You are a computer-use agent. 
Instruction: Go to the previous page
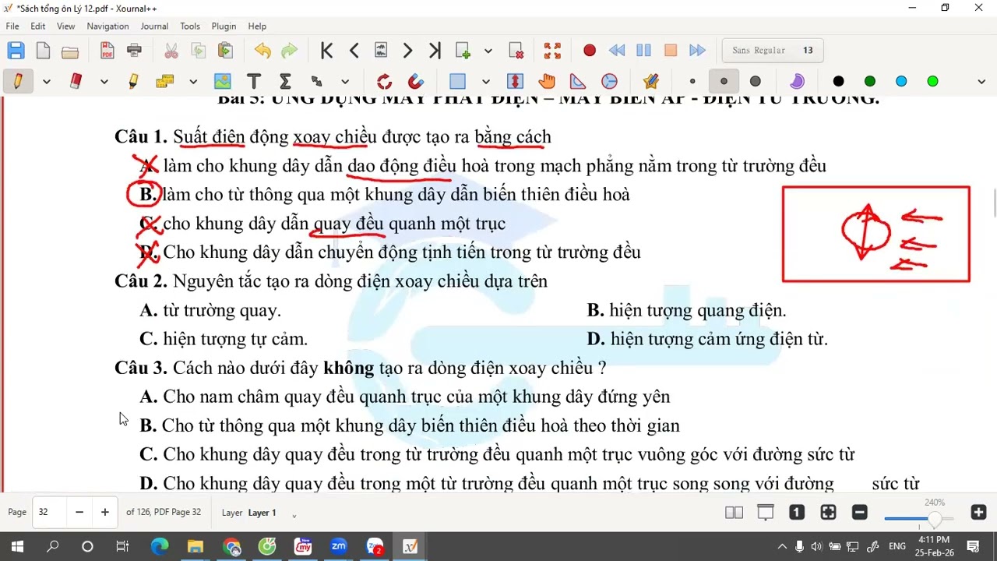(x=354, y=51)
